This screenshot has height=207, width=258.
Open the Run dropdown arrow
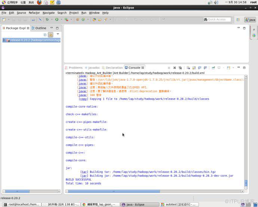click(61, 19)
